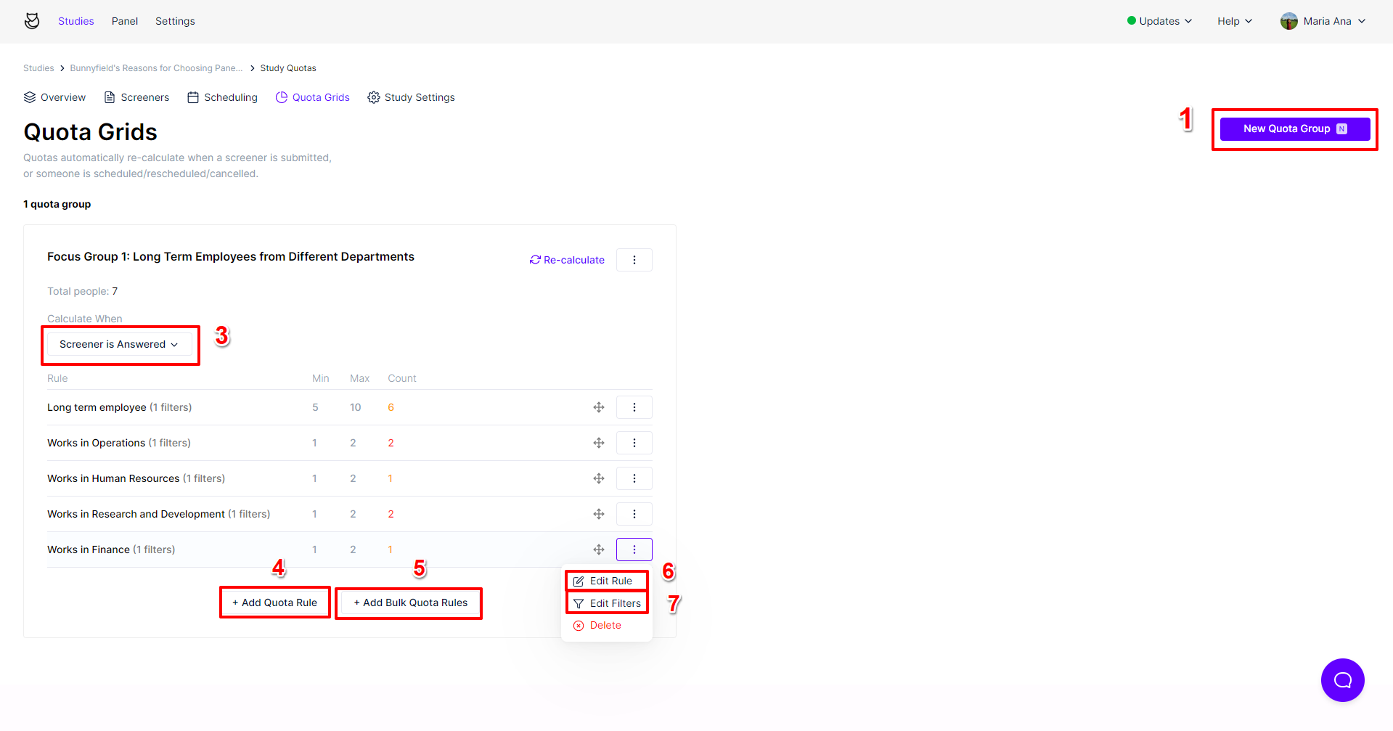
Task: Open three-dot menu for Research and Development rule
Action: (634, 514)
